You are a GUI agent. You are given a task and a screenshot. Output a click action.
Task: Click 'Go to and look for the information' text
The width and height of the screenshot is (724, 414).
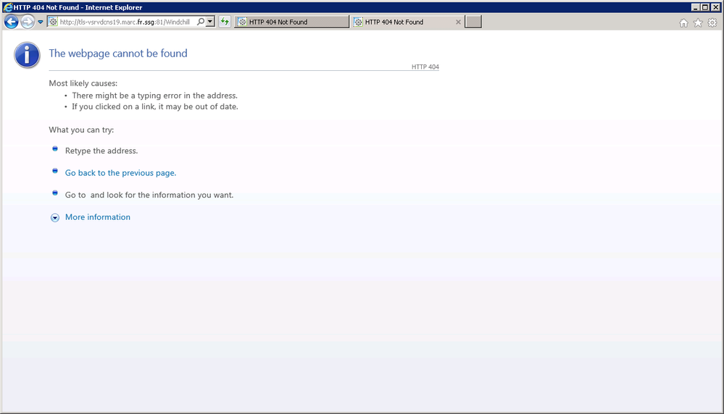[x=149, y=195]
